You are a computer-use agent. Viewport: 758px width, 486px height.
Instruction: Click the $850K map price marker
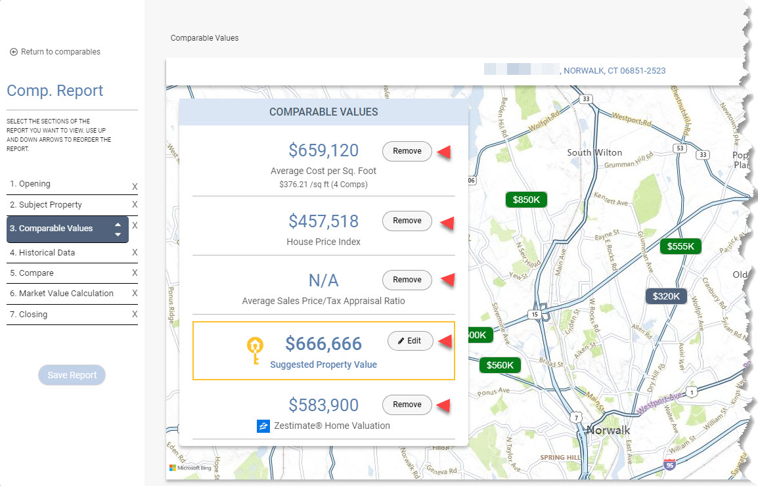tap(526, 200)
